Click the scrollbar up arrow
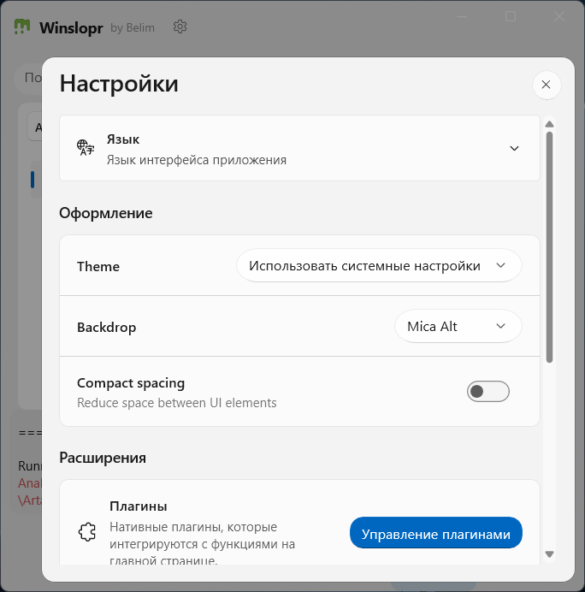The image size is (585, 592). [x=550, y=122]
